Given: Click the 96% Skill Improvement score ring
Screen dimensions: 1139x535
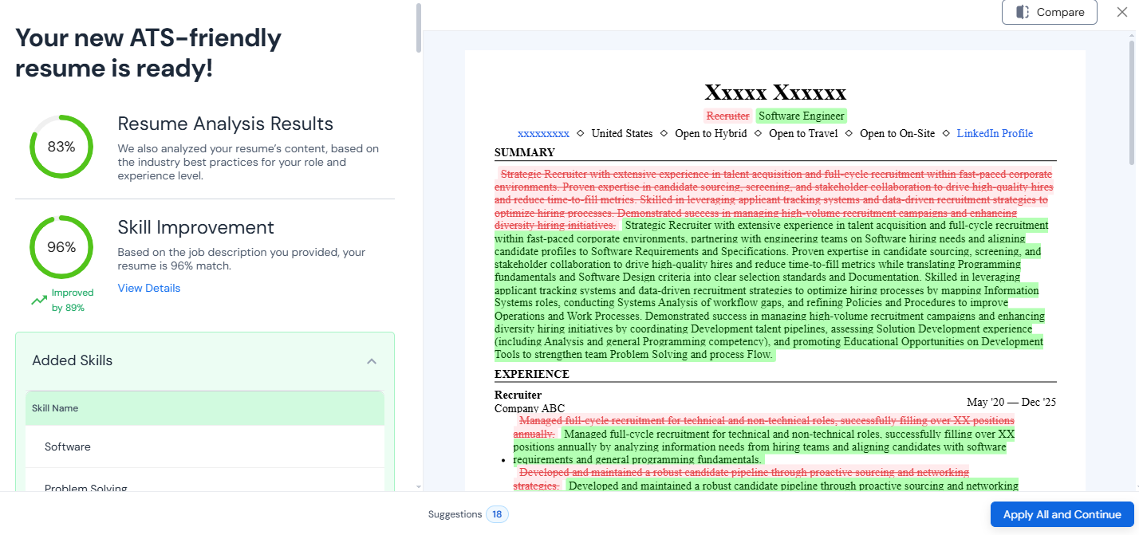Looking at the screenshot, I should coord(61,247).
